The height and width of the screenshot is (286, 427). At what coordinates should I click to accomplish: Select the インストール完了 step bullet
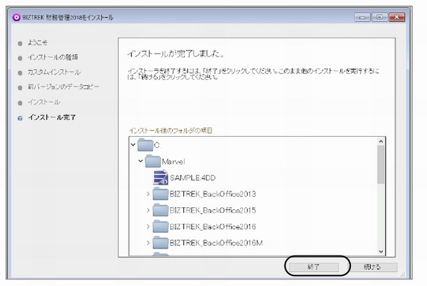click(21, 118)
